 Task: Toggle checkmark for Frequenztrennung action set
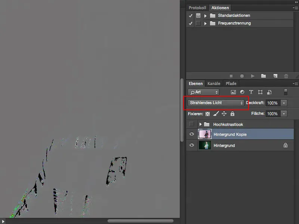pyautogui.click(x=190, y=23)
